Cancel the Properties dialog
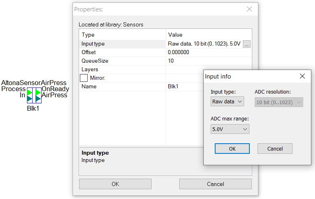Screen dimensions: 315x199 (x=215, y=184)
